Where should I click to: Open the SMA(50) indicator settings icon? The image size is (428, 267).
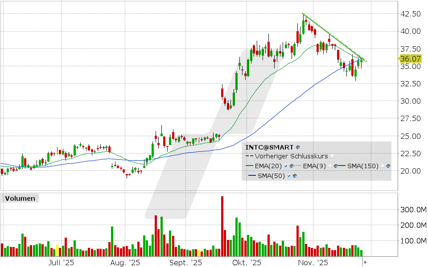[x=295, y=175]
